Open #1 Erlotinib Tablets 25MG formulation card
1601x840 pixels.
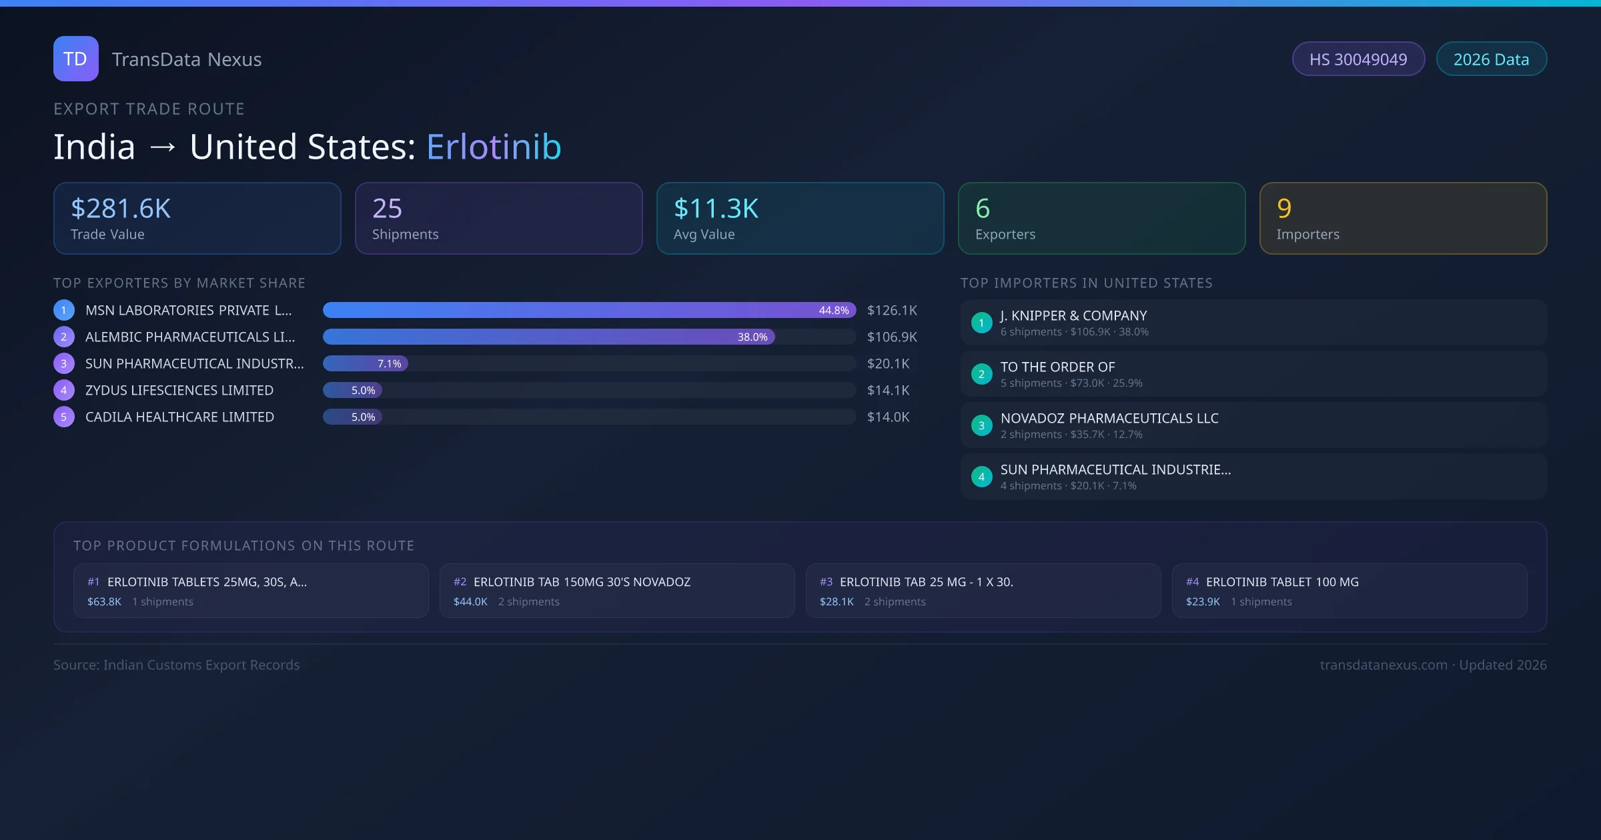pos(251,591)
